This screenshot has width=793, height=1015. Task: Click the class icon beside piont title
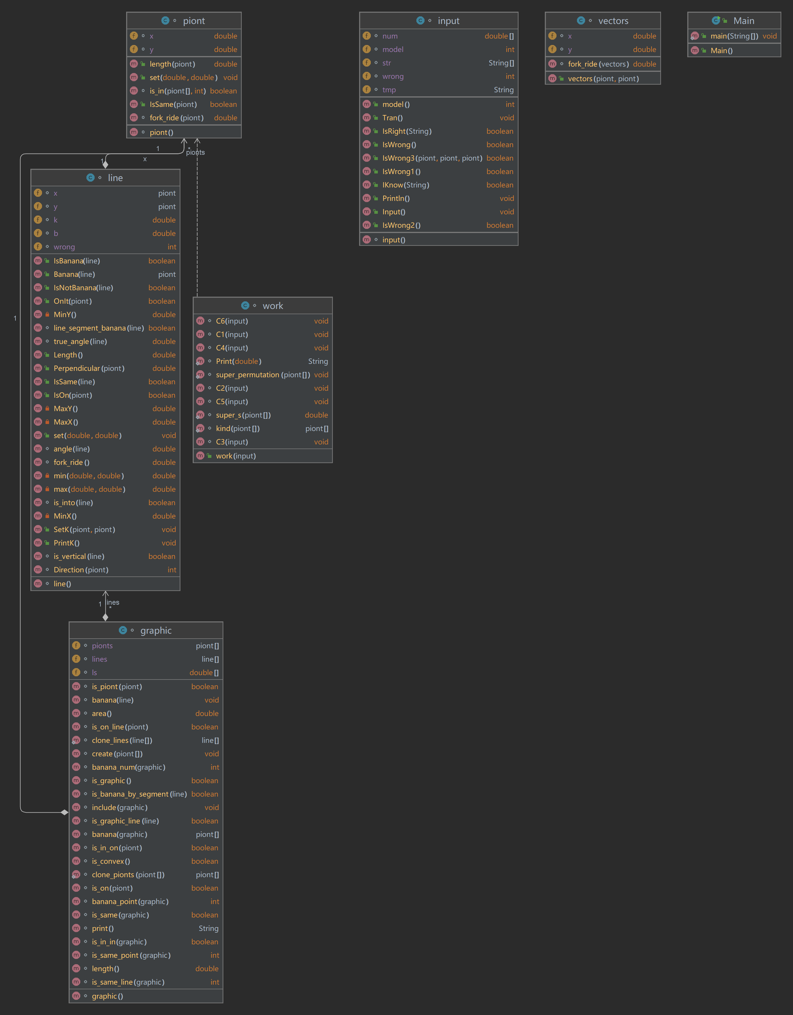(x=165, y=20)
